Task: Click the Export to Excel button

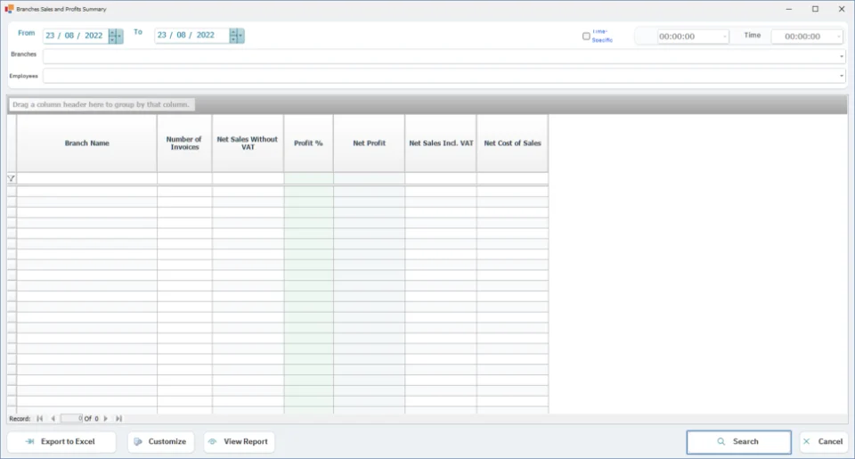Action: click(x=61, y=441)
